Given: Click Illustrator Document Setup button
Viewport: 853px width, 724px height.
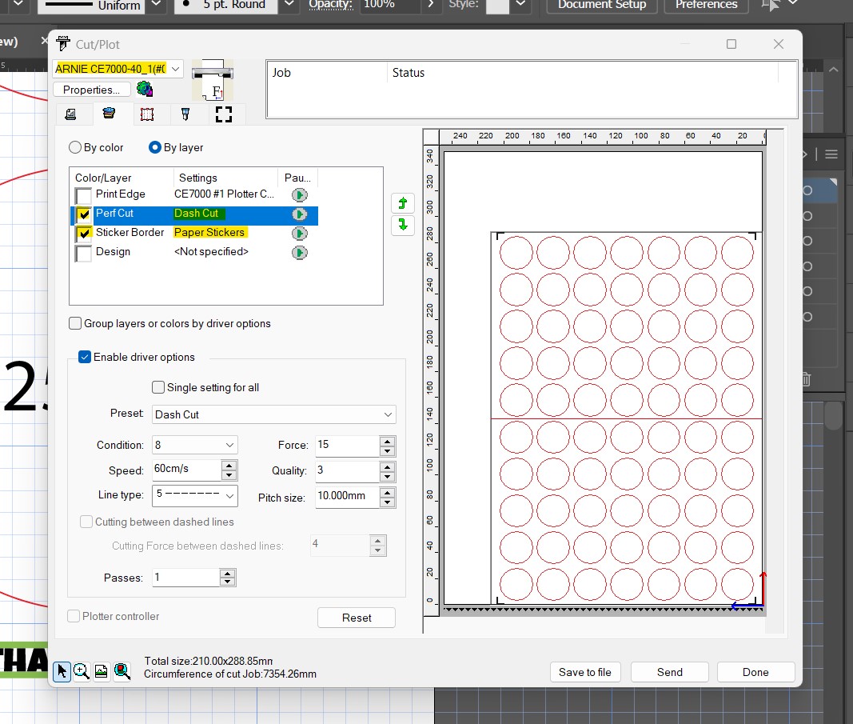Looking at the screenshot, I should 602,4.
